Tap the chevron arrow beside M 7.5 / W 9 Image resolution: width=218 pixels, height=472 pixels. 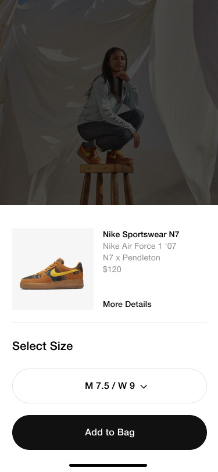pos(144,387)
